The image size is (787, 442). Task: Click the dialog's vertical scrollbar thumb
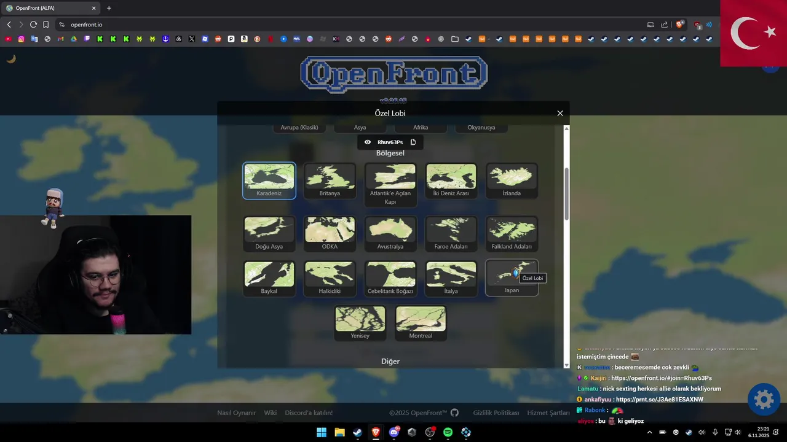coord(567,194)
